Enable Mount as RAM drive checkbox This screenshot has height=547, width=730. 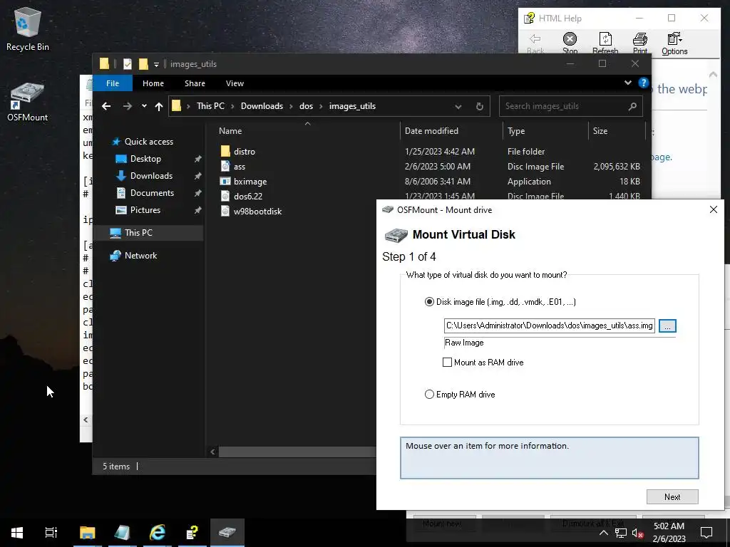[447, 363]
